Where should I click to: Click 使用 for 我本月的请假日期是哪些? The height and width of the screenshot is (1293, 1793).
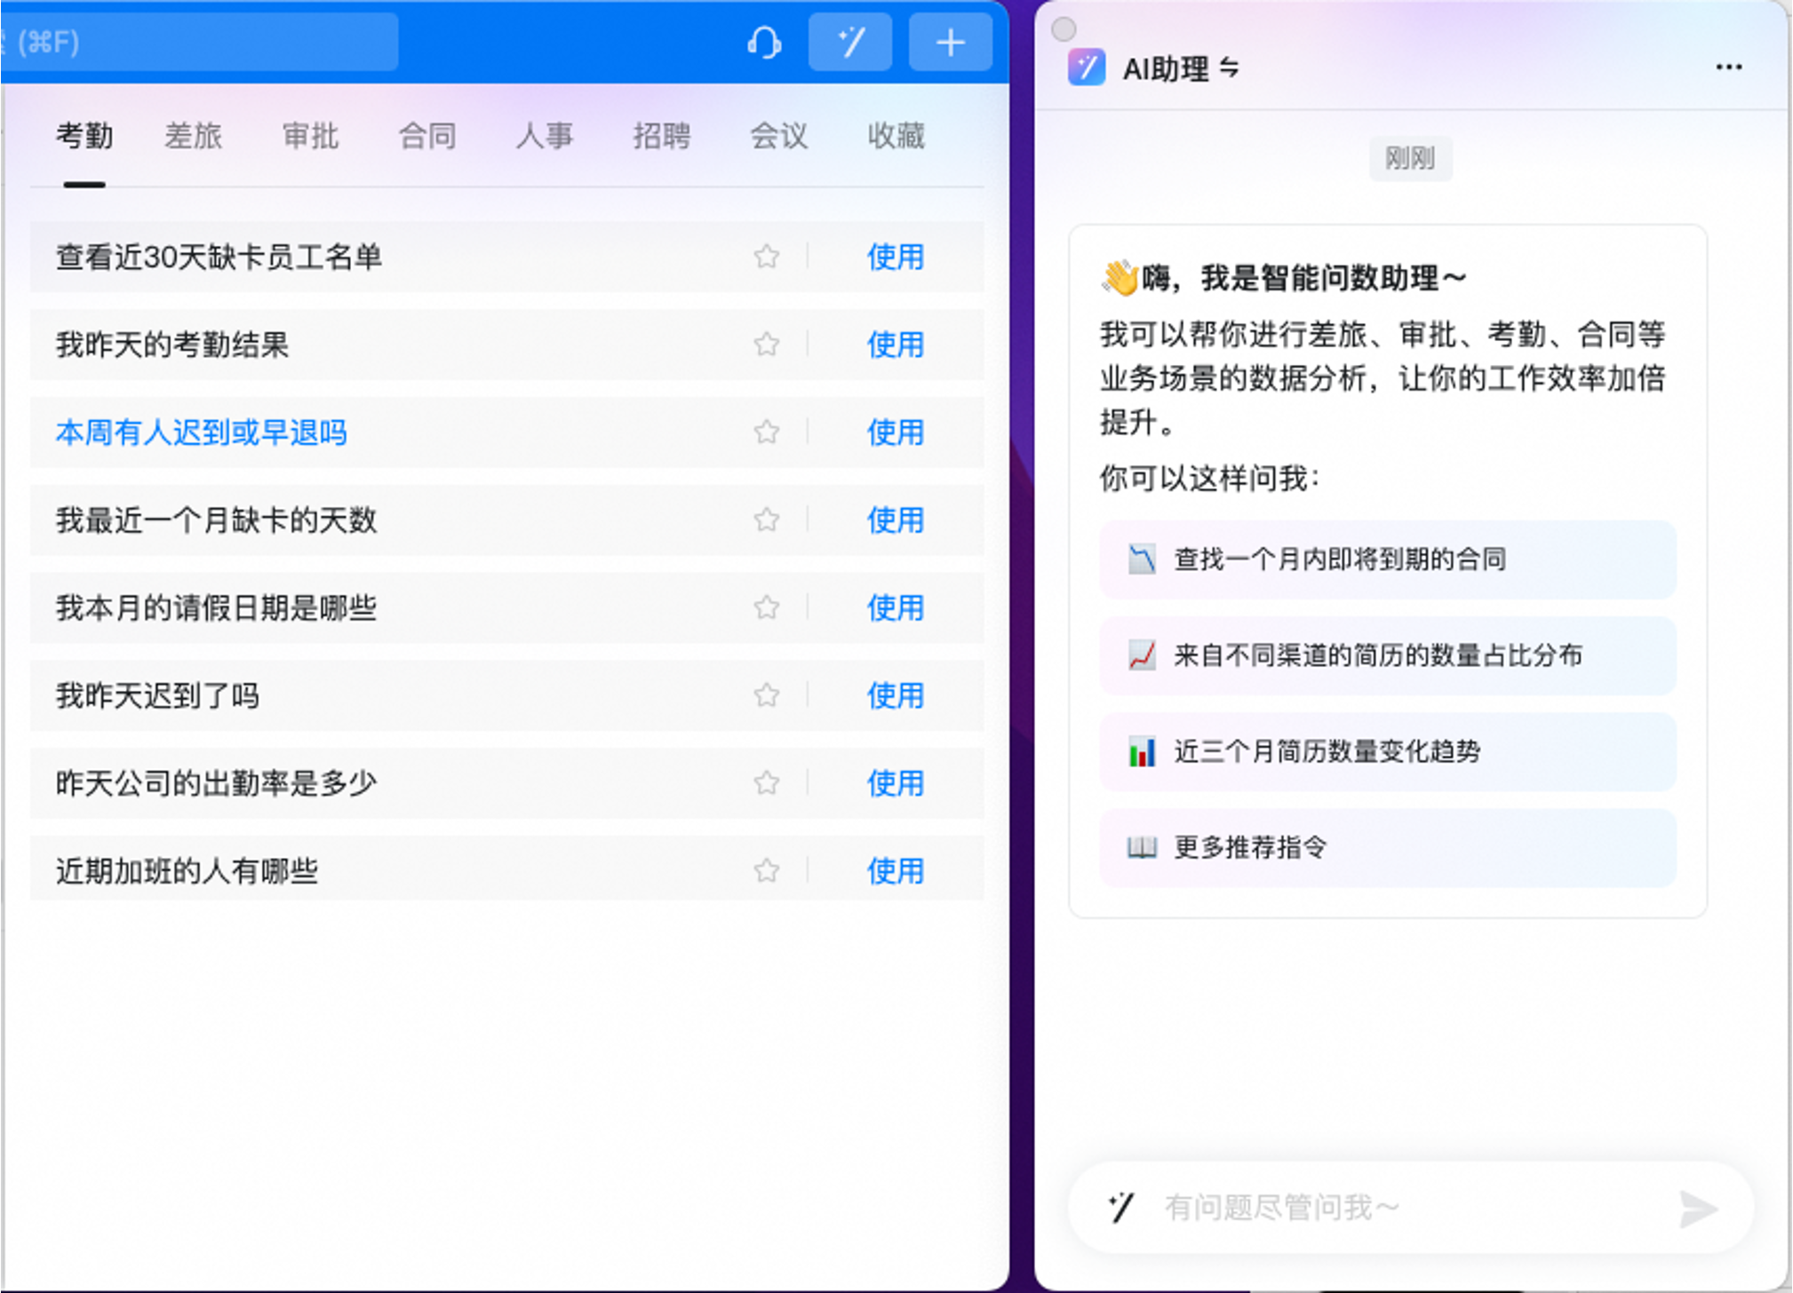click(x=896, y=607)
